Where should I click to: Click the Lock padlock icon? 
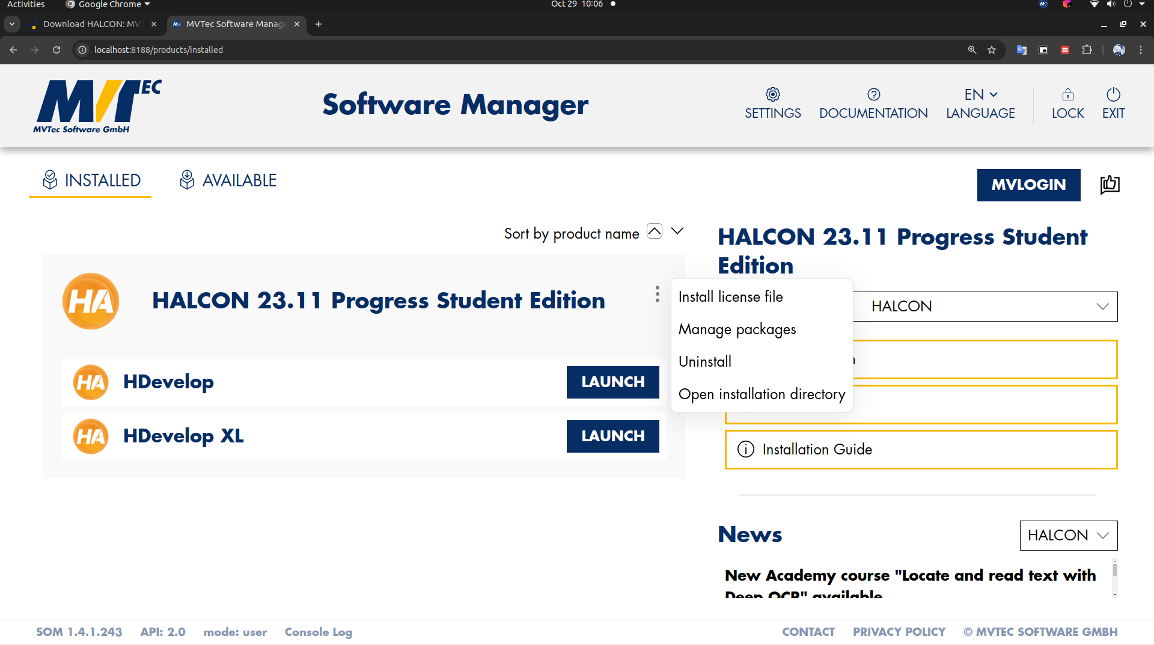click(1067, 94)
